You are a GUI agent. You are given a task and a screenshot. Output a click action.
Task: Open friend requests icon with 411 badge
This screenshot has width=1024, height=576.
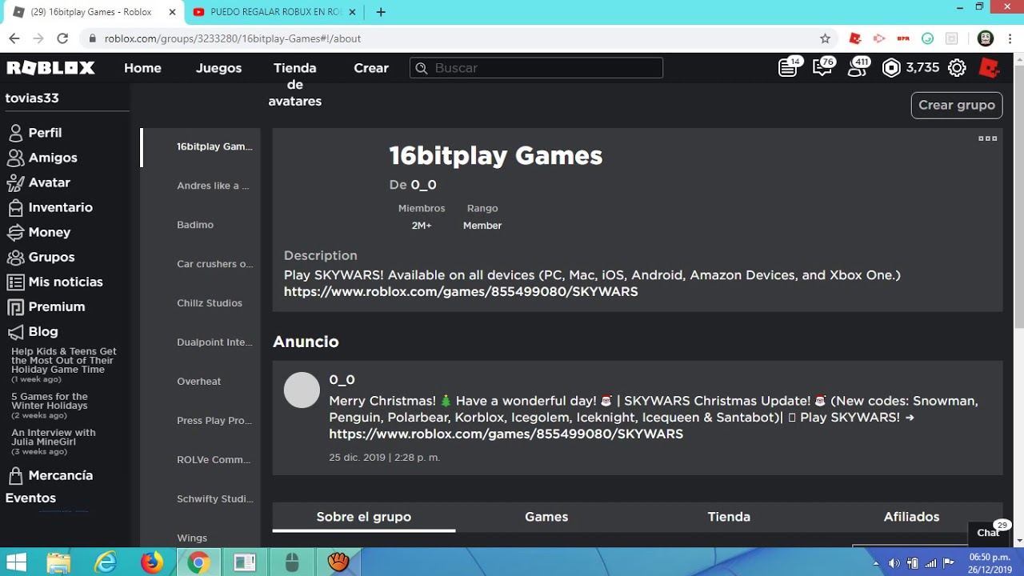click(857, 68)
